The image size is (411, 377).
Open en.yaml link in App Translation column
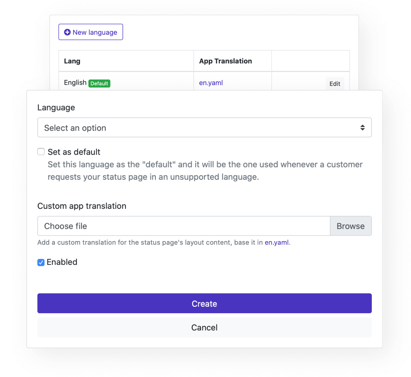[x=211, y=83]
